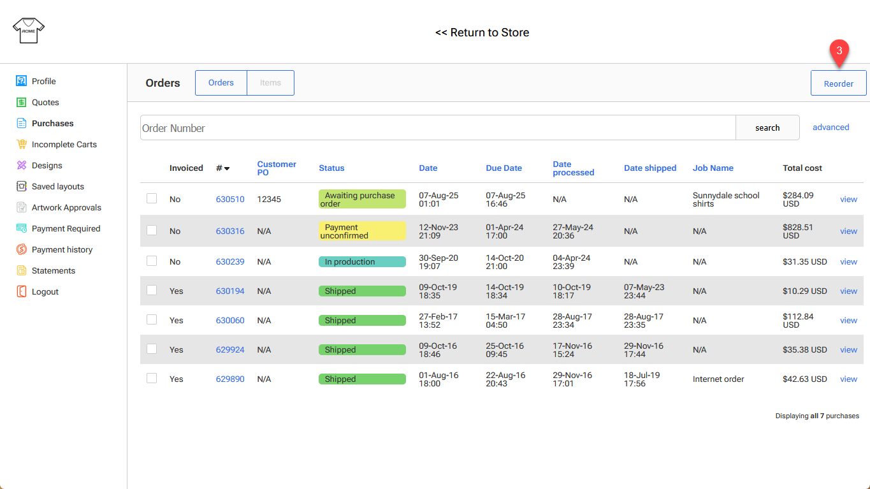Click the Designs icon in sidebar
Screen dimensions: 870x489
(x=21, y=165)
